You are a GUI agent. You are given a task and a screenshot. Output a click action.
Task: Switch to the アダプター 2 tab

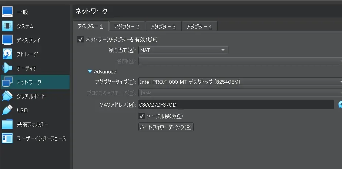(127, 27)
